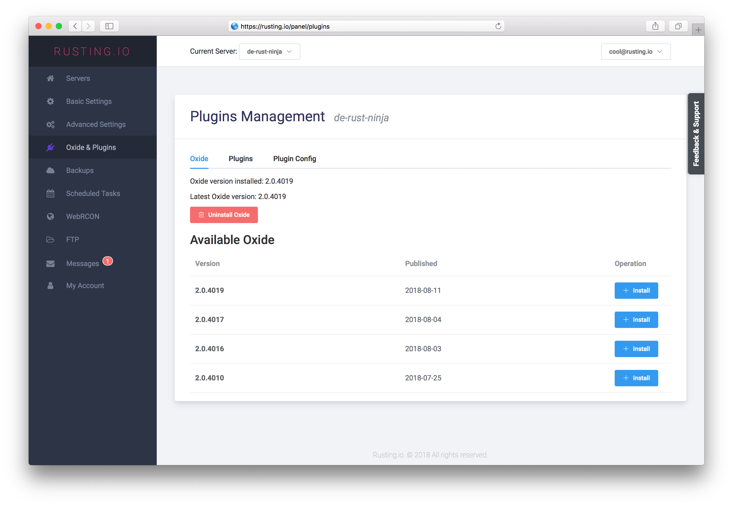Click the Backups cloud icon
The image size is (733, 506).
(x=50, y=171)
